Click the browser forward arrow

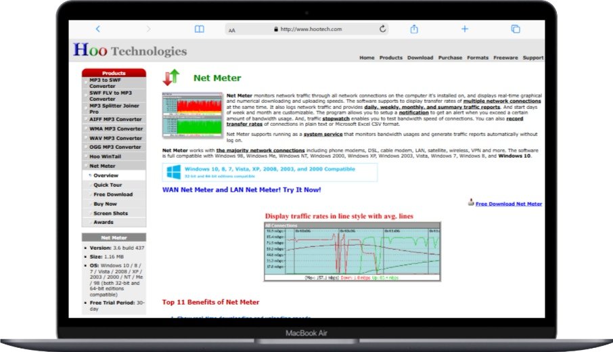(x=148, y=29)
